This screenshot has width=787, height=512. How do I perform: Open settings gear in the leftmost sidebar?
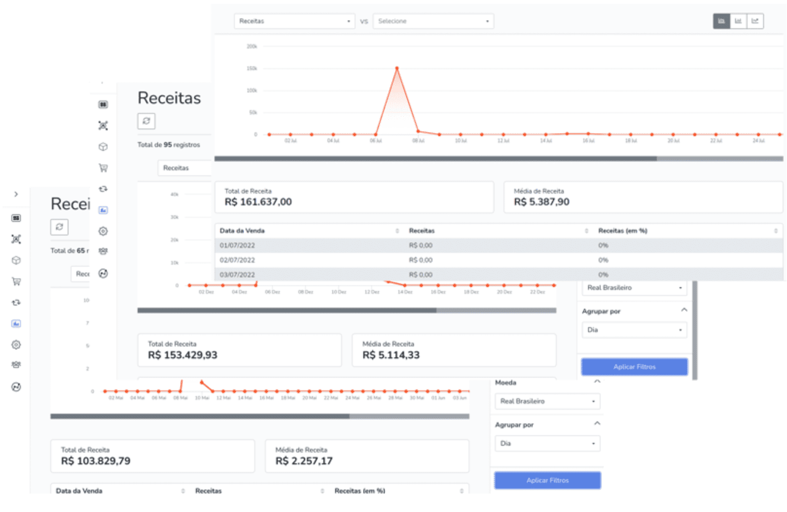[x=16, y=345]
